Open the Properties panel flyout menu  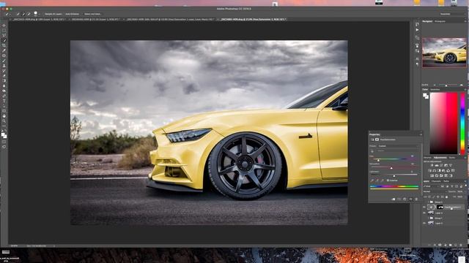[x=421, y=134]
